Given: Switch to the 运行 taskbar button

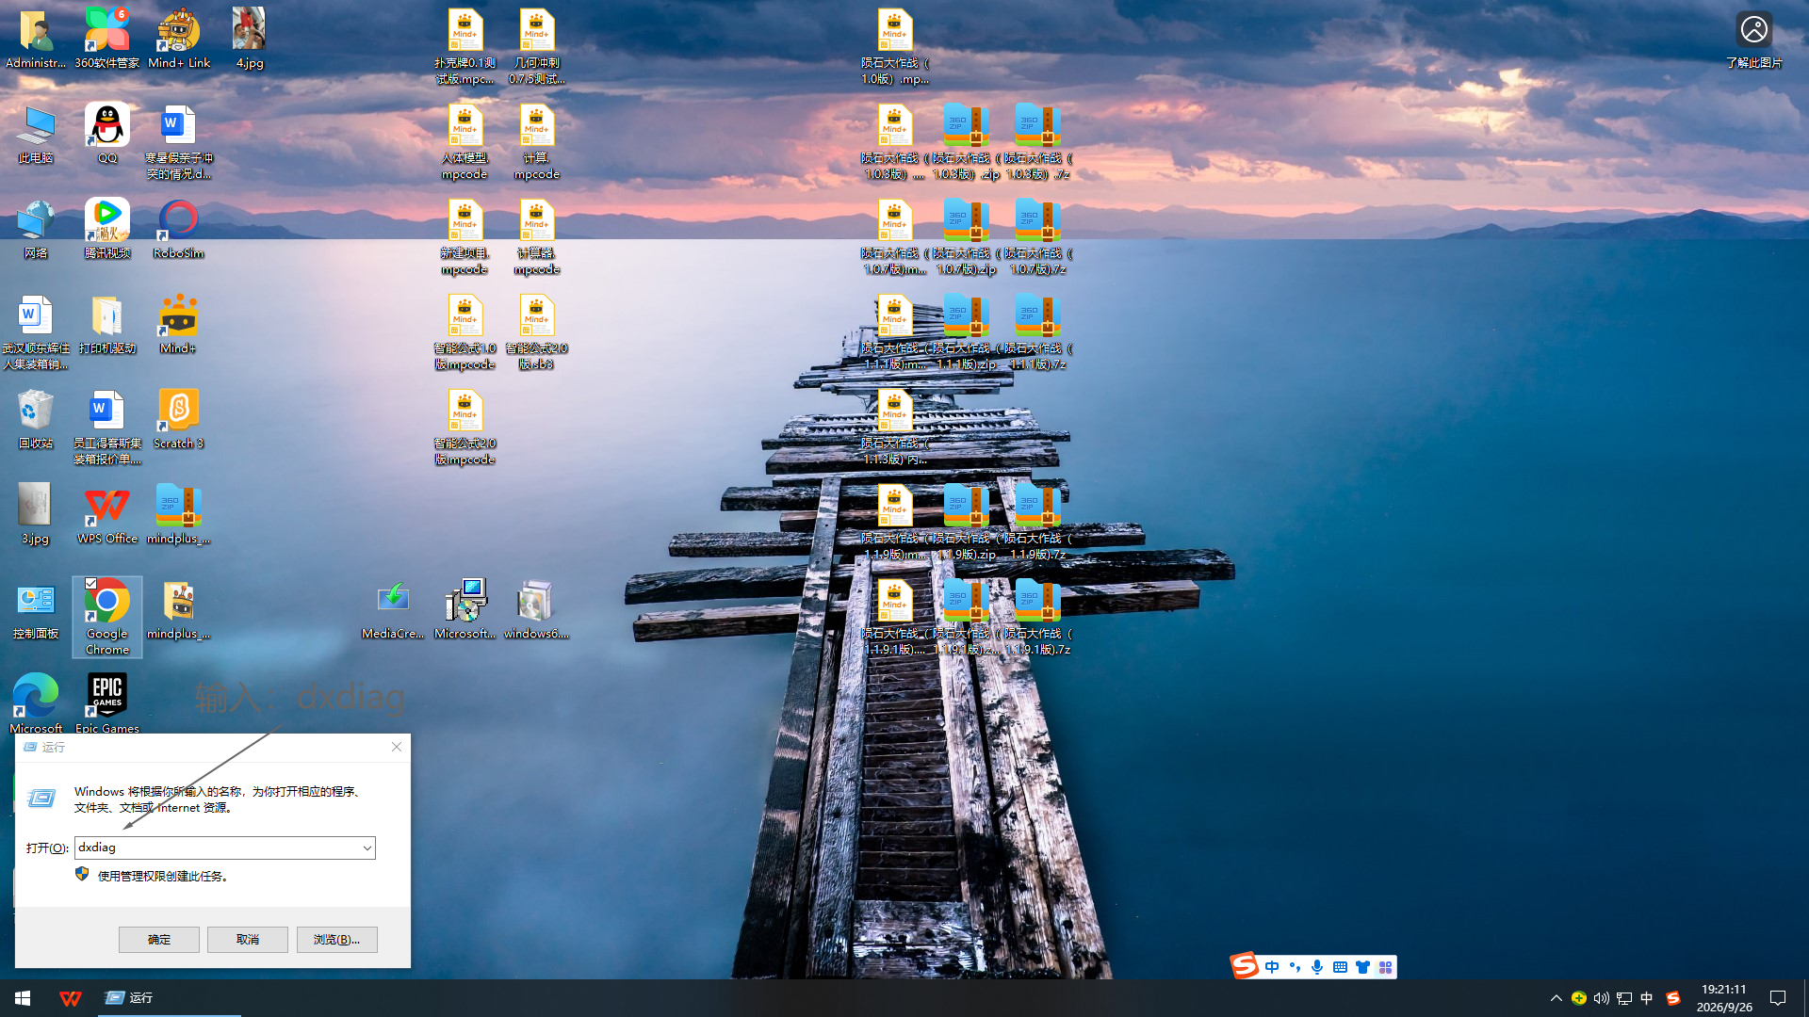Looking at the screenshot, I should coord(170,998).
